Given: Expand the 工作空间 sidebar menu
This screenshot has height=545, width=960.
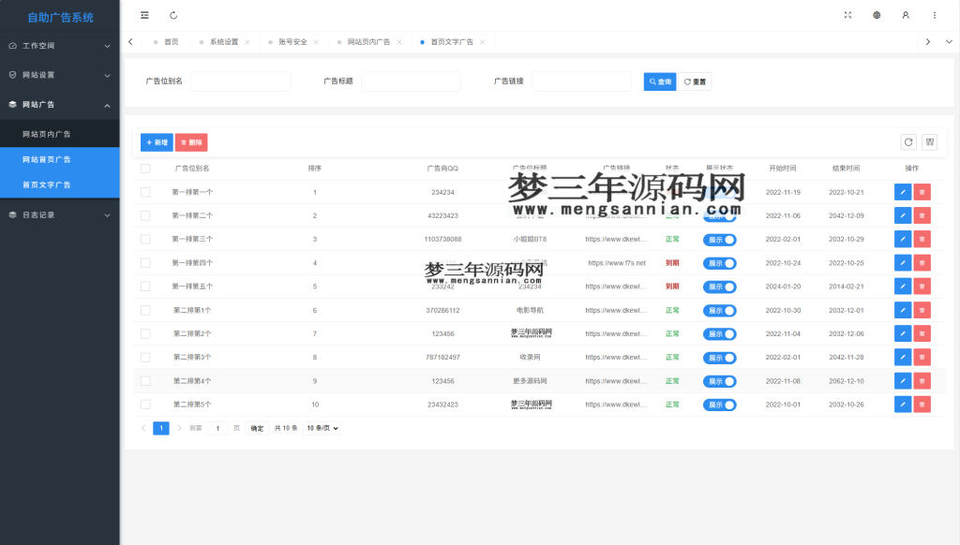Looking at the screenshot, I should [x=60, y=46].
